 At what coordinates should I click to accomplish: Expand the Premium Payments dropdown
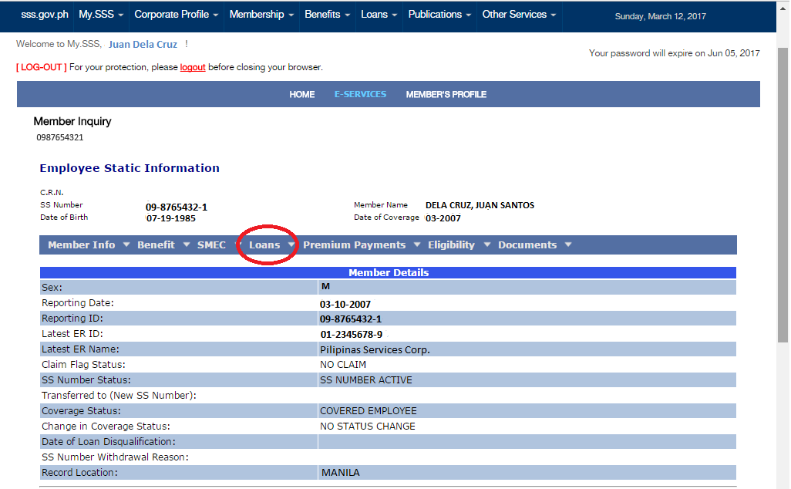pos(355,244)
